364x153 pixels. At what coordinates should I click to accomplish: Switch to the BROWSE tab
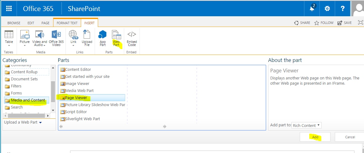14,23
